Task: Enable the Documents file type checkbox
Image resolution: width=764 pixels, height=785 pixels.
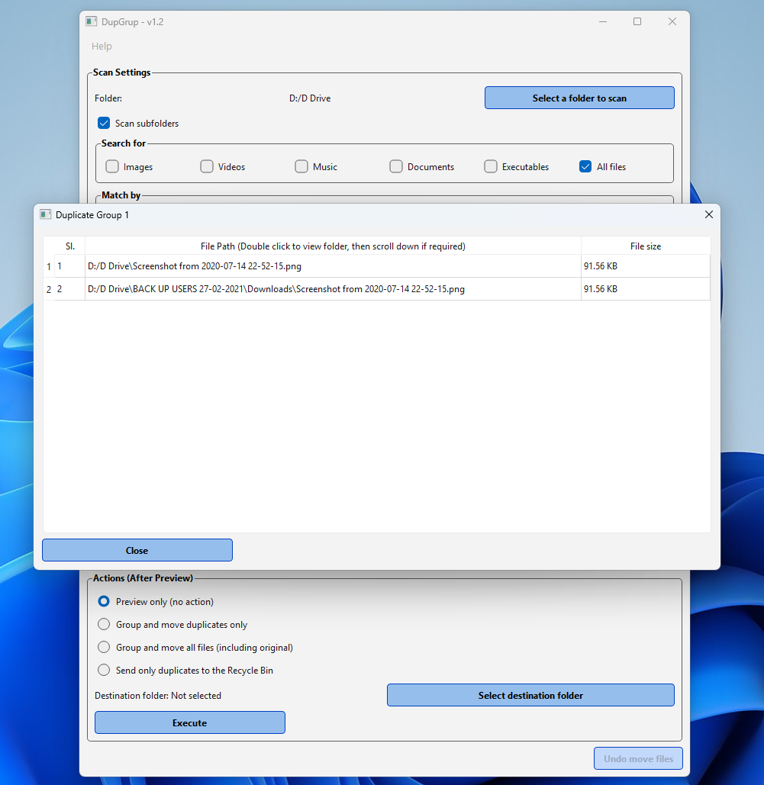Action: (396, 166)
